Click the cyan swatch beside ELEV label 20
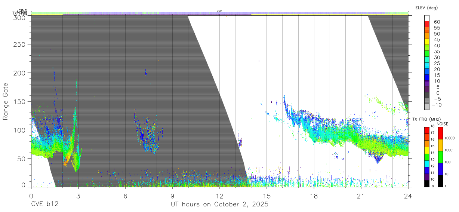Image resolution: width=459 pixels, height=212 pixels. point(427,66)
